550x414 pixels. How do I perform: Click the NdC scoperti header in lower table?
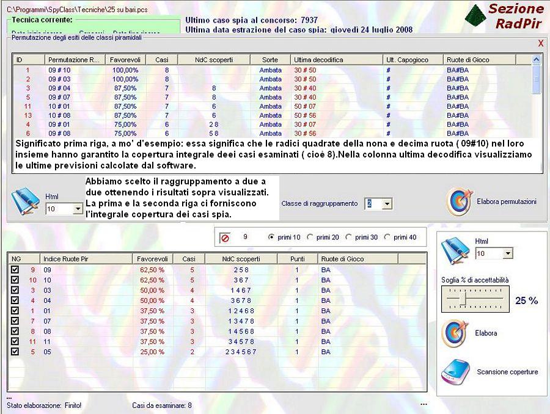click(241, 259)
